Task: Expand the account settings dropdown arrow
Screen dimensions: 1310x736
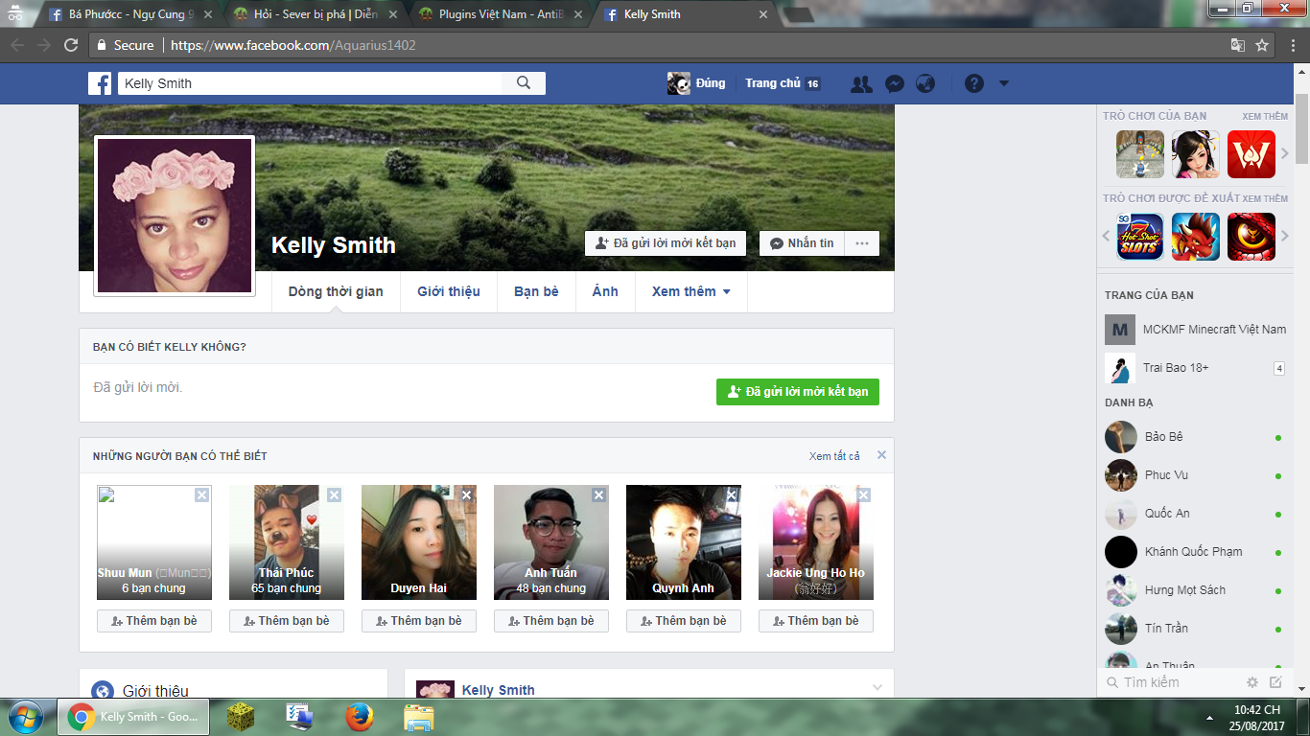Action: [x=1004, y=83]
